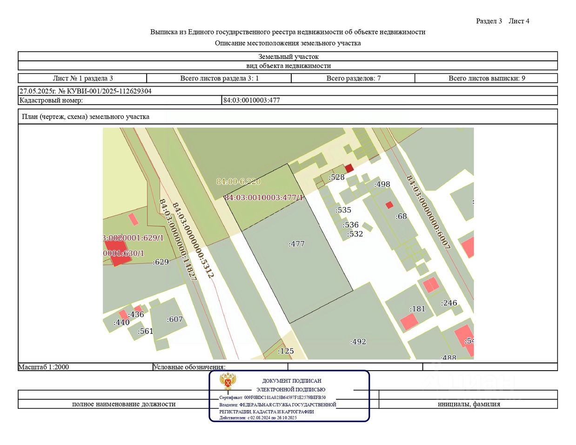576x445 pixels.
Task: Click the title "Выписка из Единого государственного реестра недвижимости"
Action: pyautogui.click(x=288, y=32)
